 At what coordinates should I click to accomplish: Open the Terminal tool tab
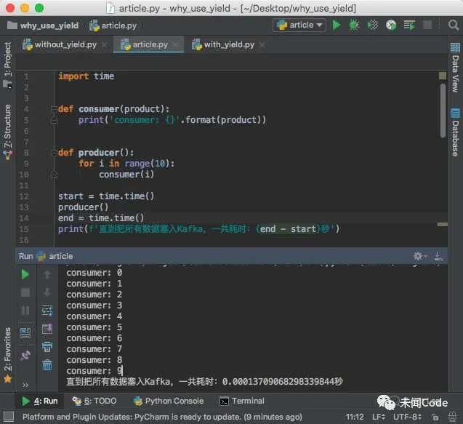tap(242, 401)
